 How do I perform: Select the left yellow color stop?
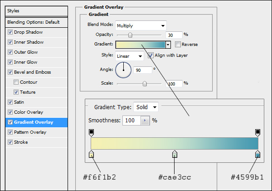92,156
